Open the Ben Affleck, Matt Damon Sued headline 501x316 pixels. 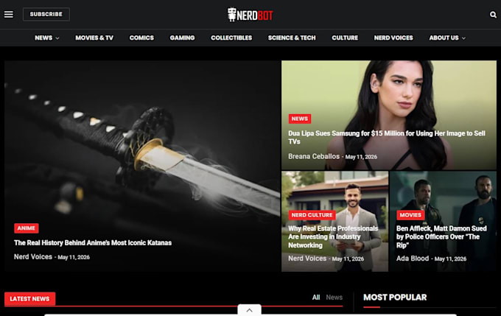click(x=441, y=236)
